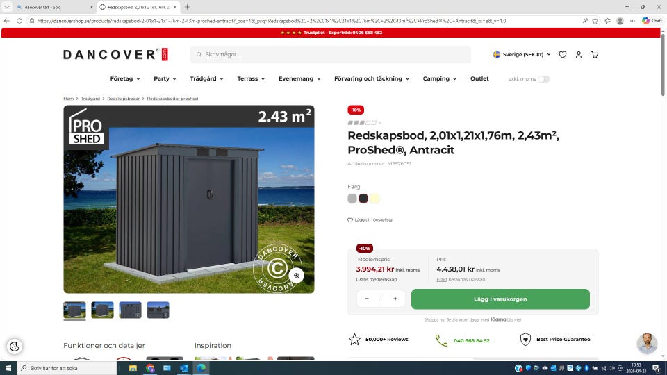Follow the Redskapsbodar breadcrumb link
Screen dimensions: 667x375
[123, 99]
